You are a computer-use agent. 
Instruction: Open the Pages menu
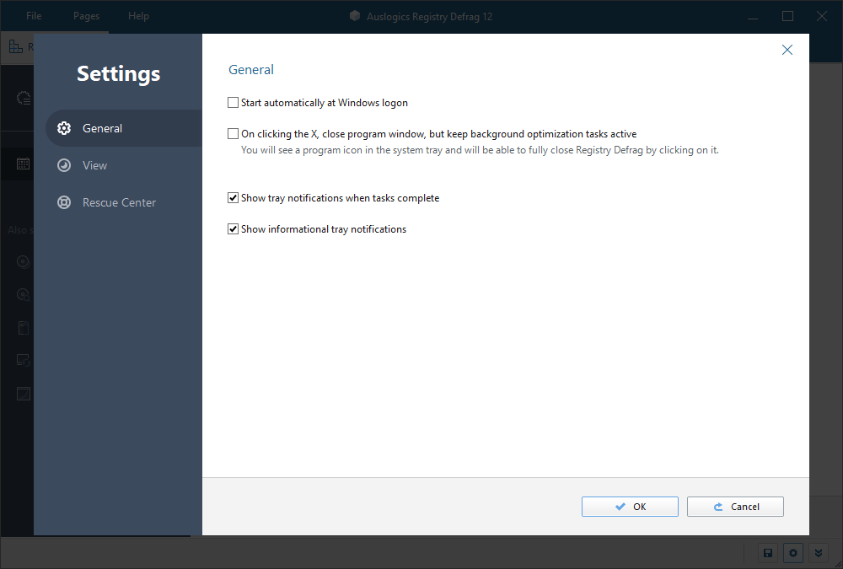coord(86,16)
